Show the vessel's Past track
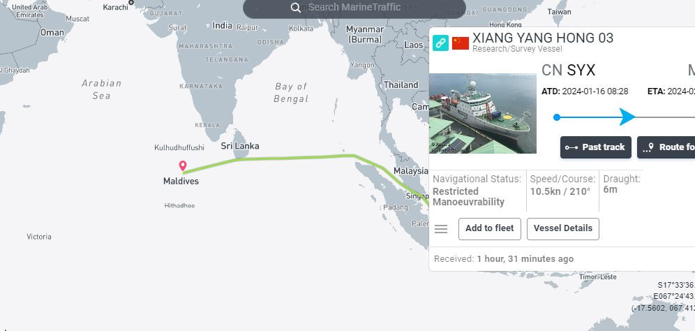The width and height of the screenshot is (695, 331). coord(596,147)
